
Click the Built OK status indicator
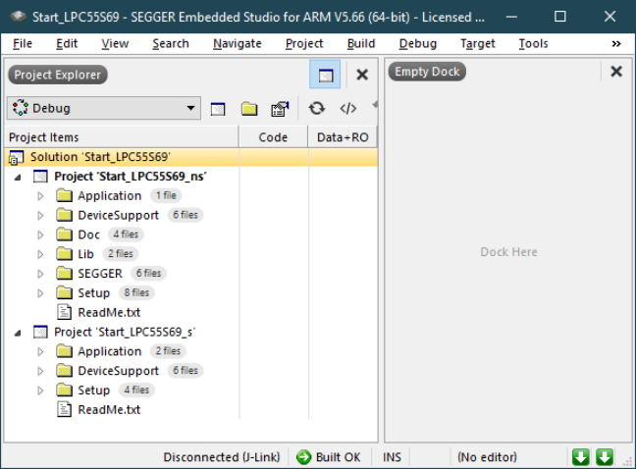[x=329, y=457]
